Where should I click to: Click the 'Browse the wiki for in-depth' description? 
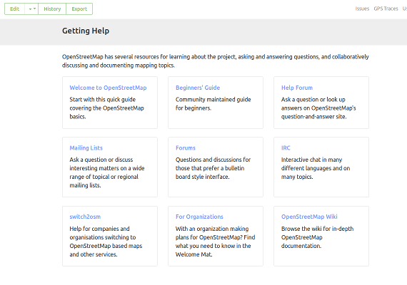click(x=318, y=237)
